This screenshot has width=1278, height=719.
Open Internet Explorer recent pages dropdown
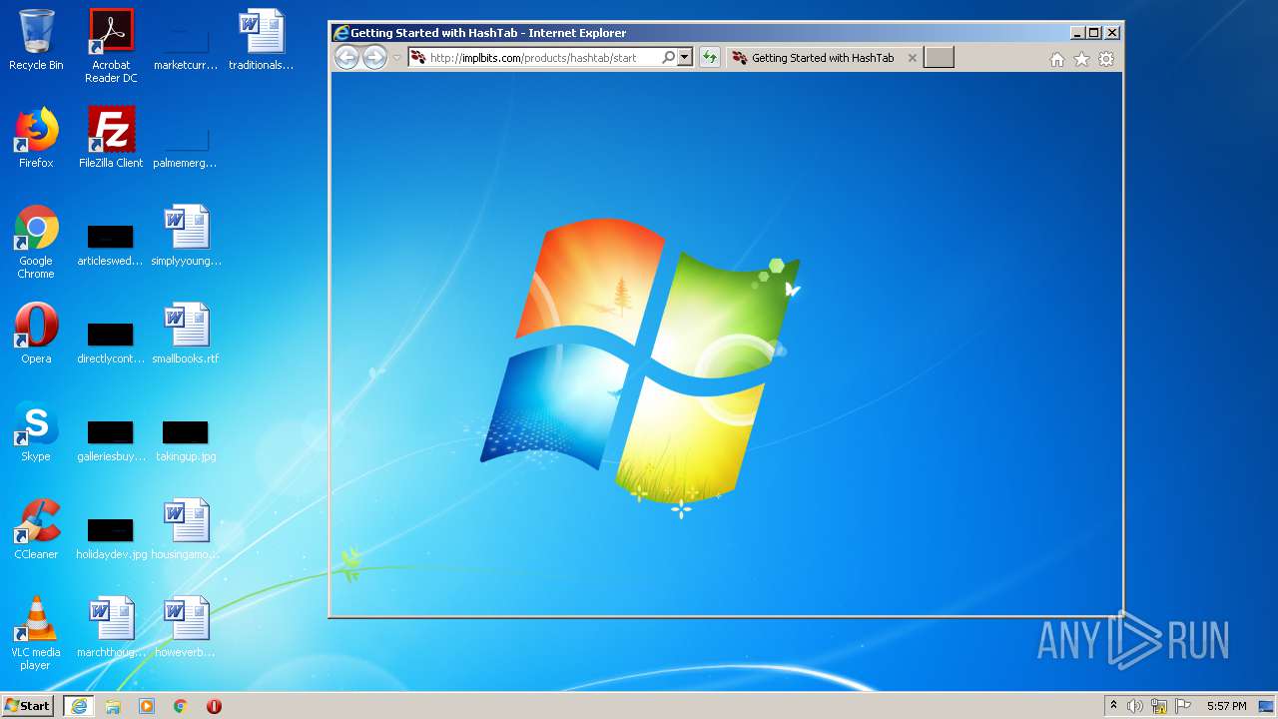click(x=396, y=58)
